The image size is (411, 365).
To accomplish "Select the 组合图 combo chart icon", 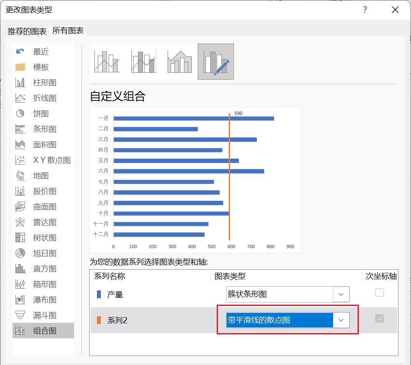I will 20,331.
